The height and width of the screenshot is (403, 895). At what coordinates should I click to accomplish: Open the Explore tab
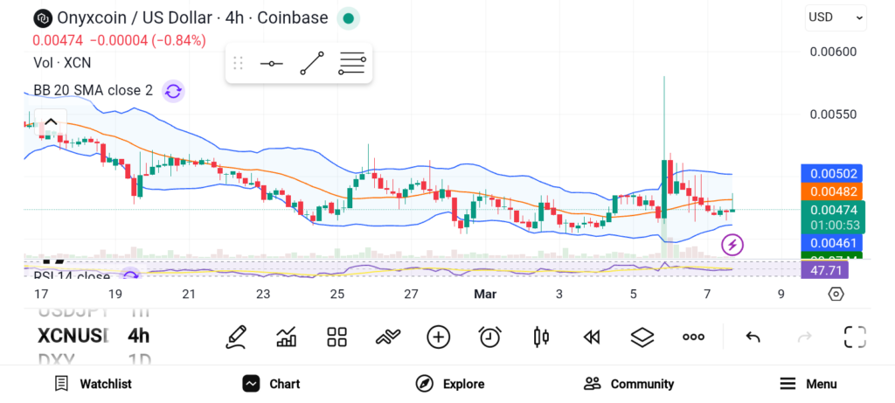[x=450, y=384]
